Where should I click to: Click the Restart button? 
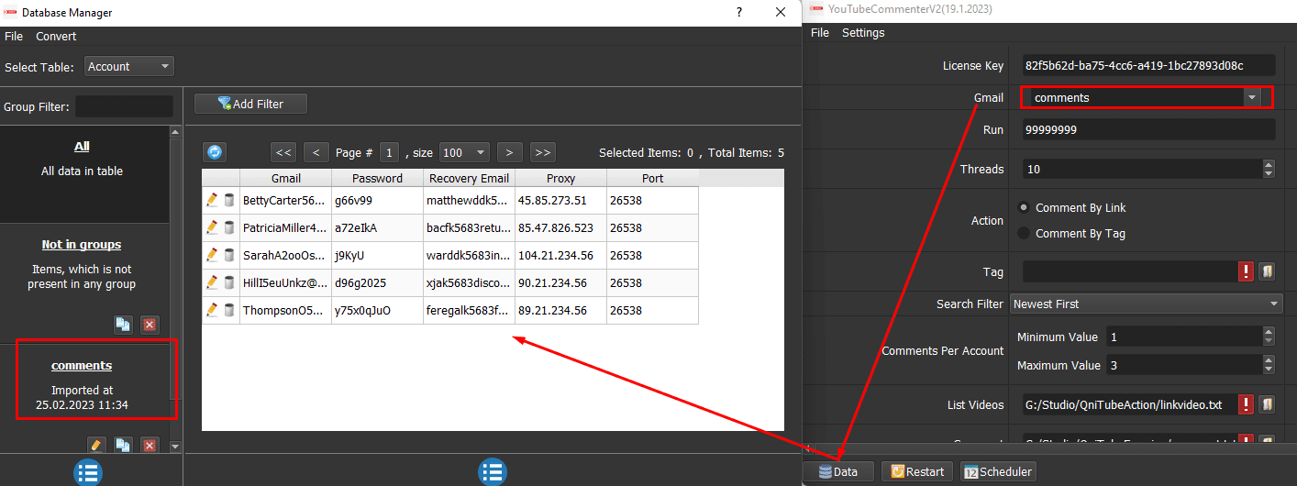tap(916, 471)
